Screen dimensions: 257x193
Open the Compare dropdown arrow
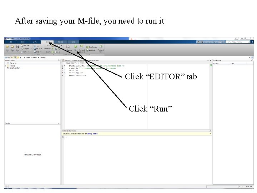[31, 49]
